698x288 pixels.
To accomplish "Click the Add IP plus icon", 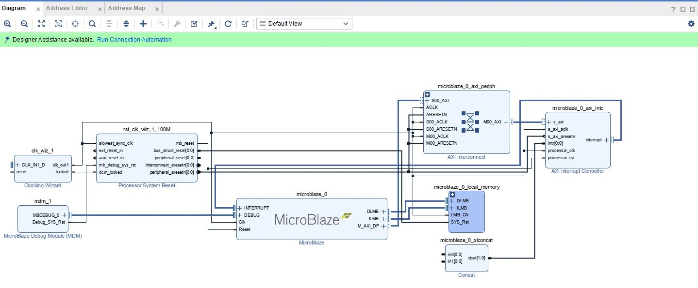I will tap(143, 24).
